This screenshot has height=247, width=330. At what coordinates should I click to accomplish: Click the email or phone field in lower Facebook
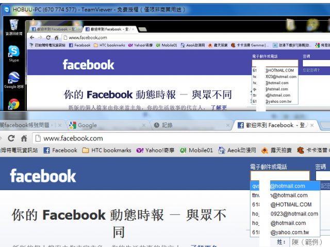280,176
